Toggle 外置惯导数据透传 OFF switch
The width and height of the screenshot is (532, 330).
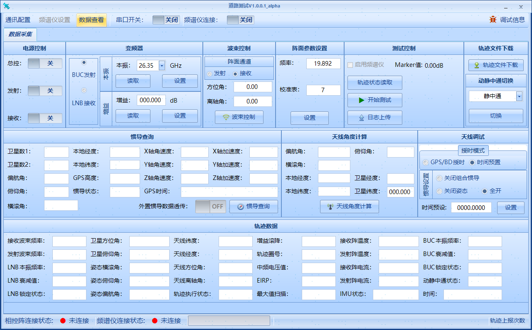point(211,207)
